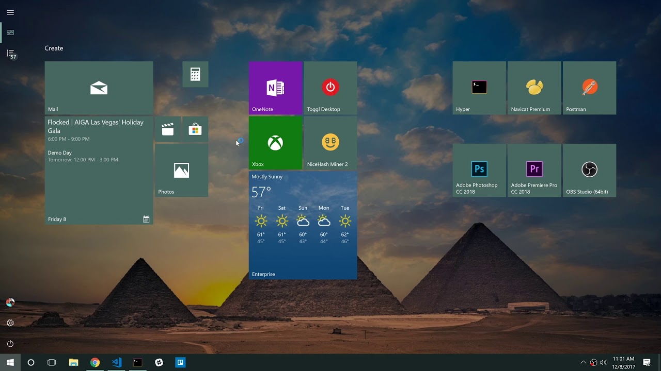This screenshot has height=371, width=661.
Task: Launch NiceHash Miner 2 tile
Action: [330, 143]
